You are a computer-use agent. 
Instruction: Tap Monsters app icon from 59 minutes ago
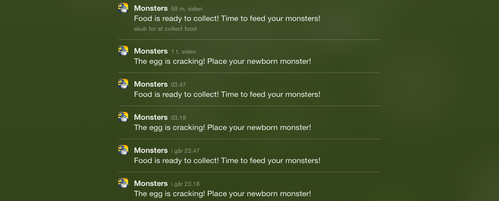pos(123,8)
